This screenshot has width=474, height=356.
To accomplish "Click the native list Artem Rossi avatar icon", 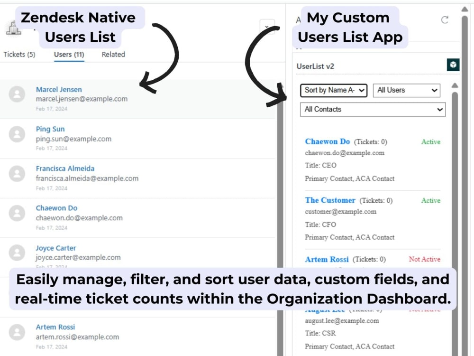I will [x=17, y=332].
